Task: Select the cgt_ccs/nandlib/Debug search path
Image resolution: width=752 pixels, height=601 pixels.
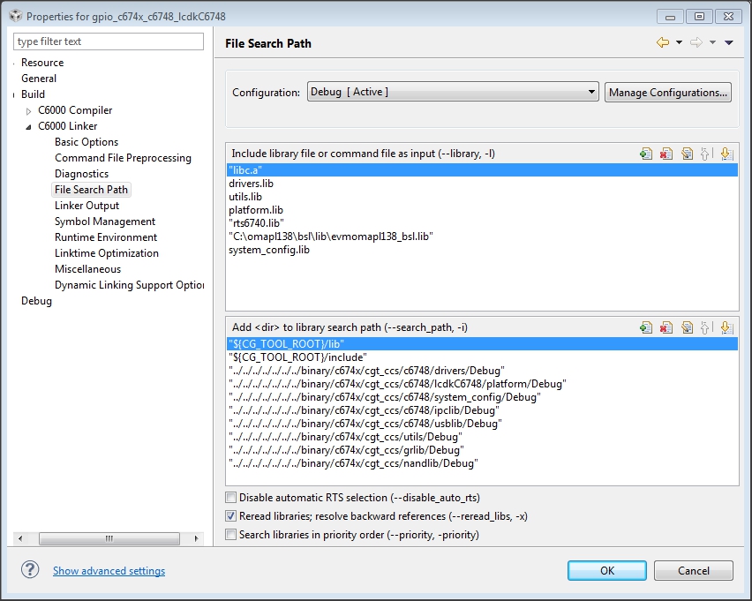Action: 482,463
